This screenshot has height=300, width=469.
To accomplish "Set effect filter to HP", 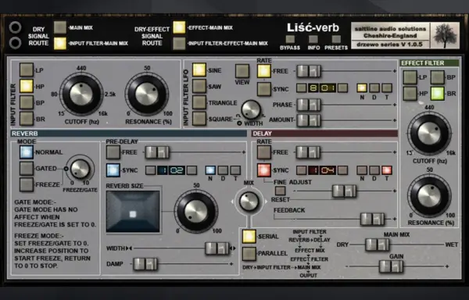I will pos(410,94).
